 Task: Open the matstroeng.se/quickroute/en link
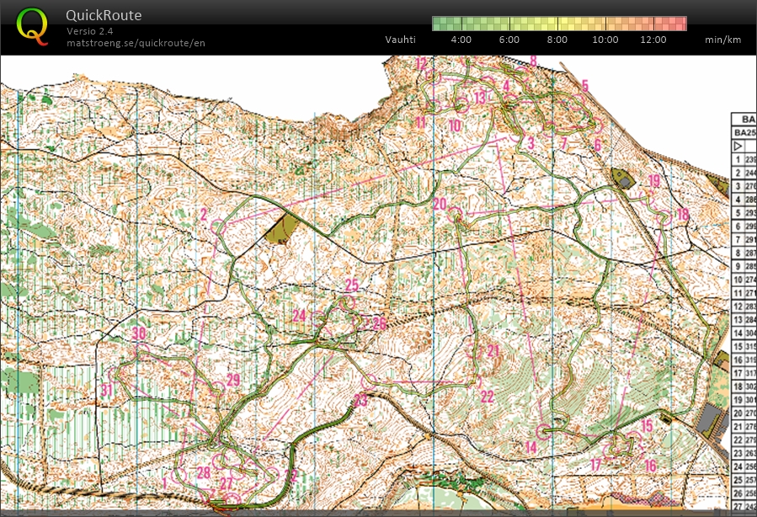point(136,43)
